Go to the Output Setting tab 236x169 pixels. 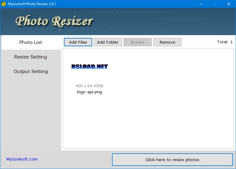tap(31, 71)
